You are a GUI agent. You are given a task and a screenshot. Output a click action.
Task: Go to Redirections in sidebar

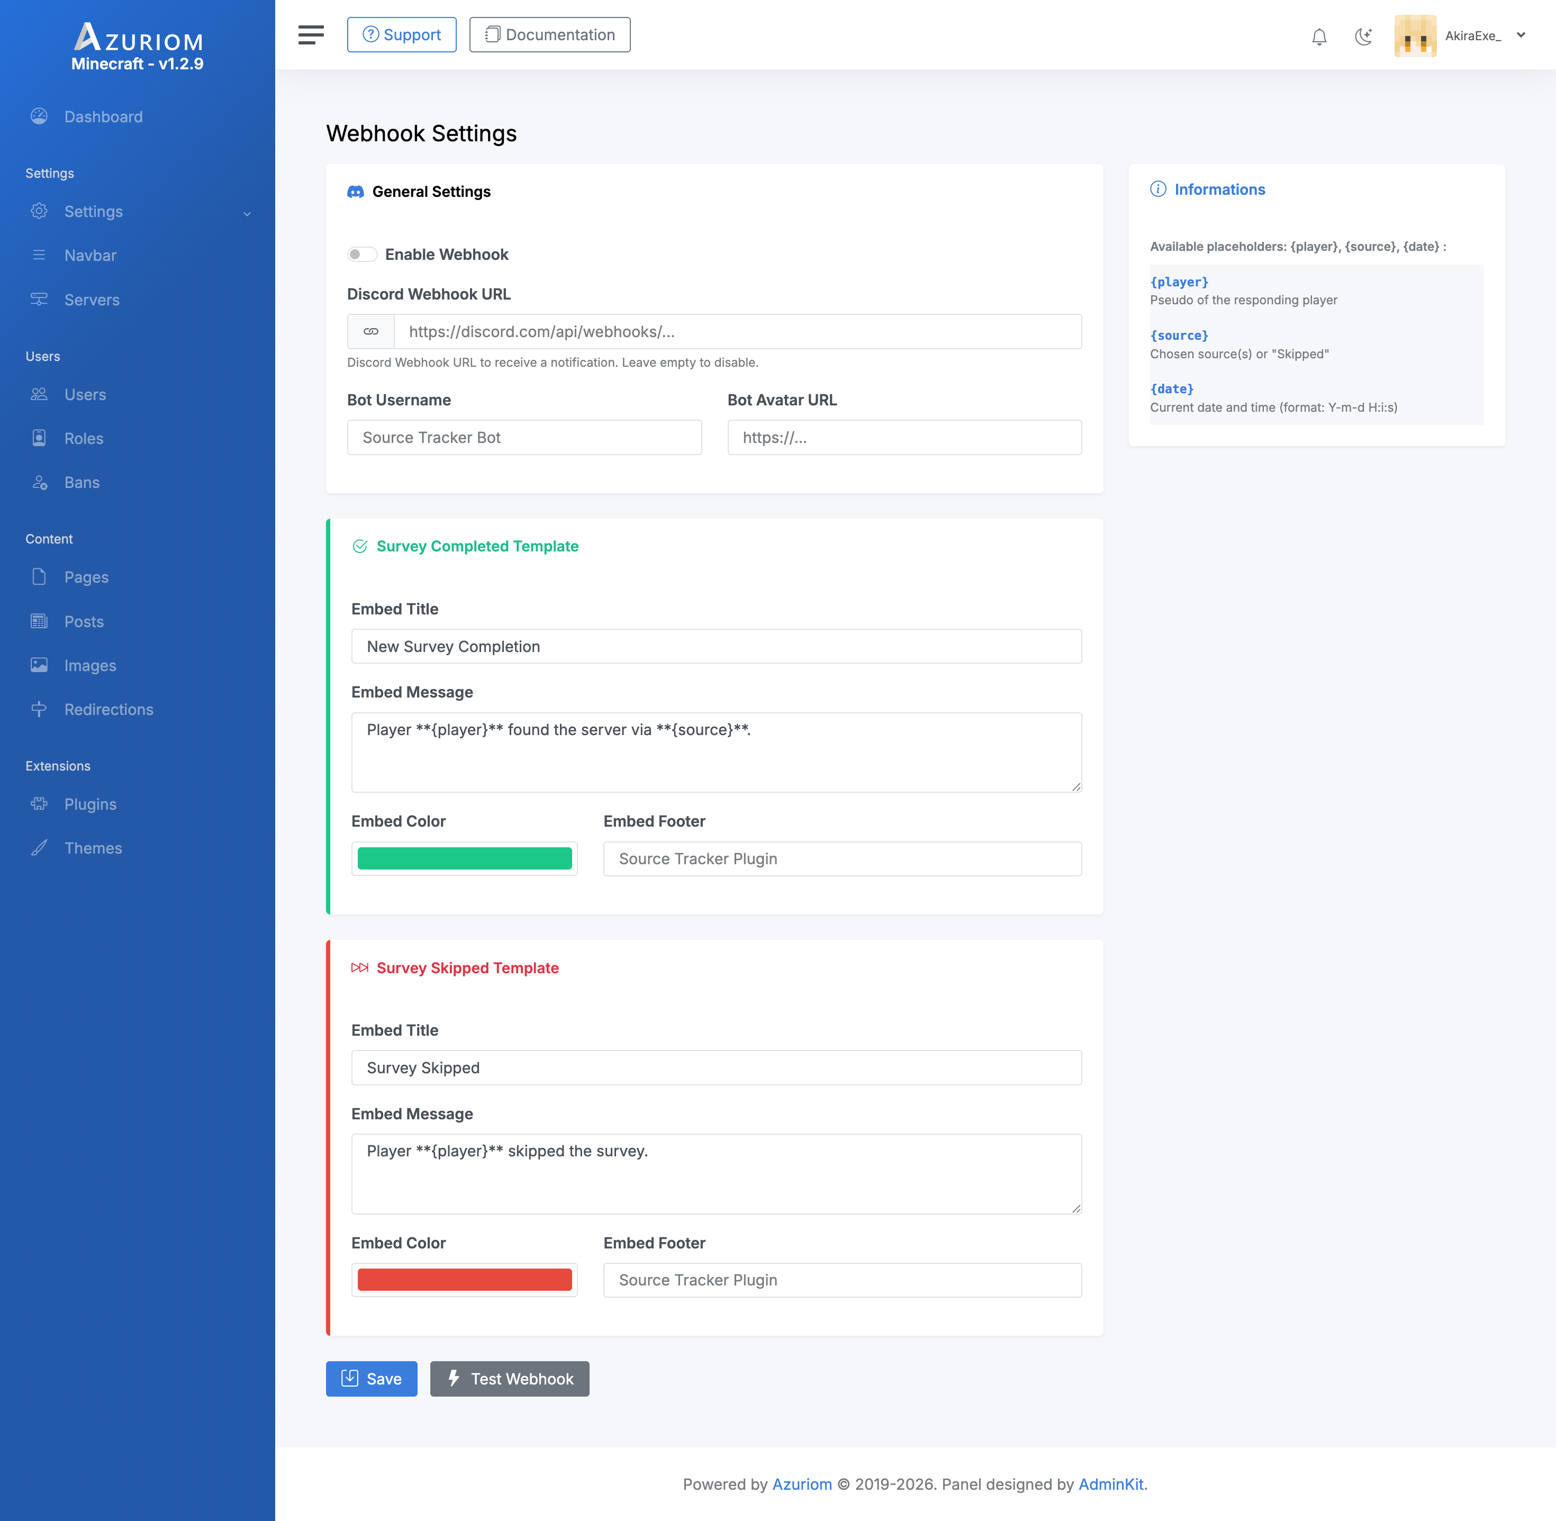(x=108, y=709)
